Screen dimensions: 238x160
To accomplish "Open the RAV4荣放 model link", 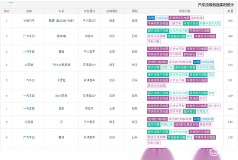I will 61,96.
